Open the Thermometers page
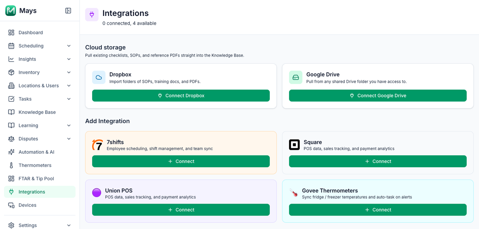 click(40, 165)
